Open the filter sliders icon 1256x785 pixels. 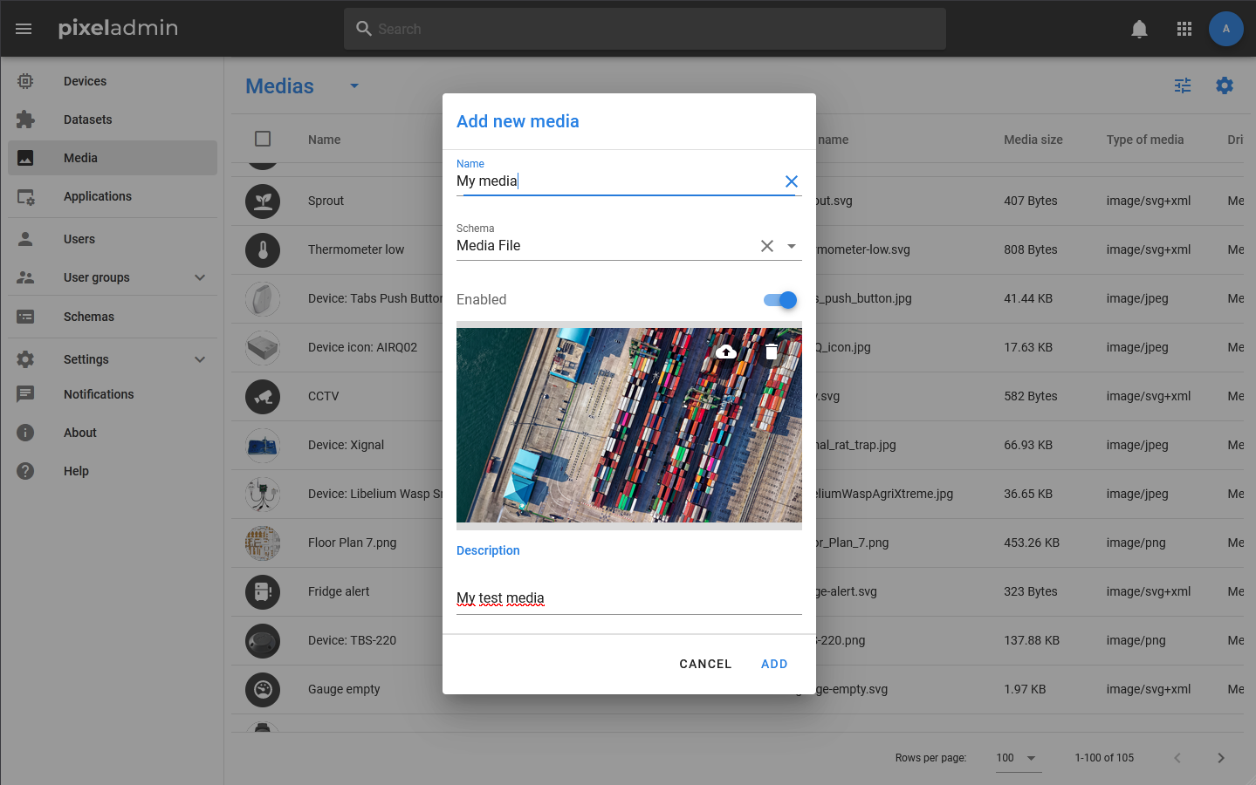tap(1183, 85)
